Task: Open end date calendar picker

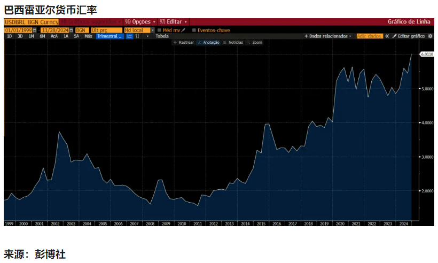Action: point(70,30)
